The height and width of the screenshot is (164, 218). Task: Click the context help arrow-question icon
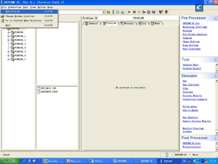(x=161, y=12)
